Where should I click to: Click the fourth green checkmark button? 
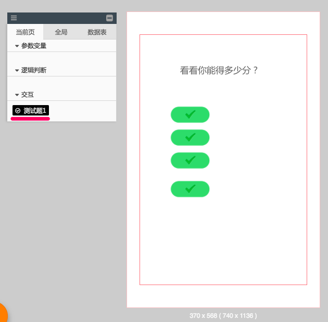[190, 189]
